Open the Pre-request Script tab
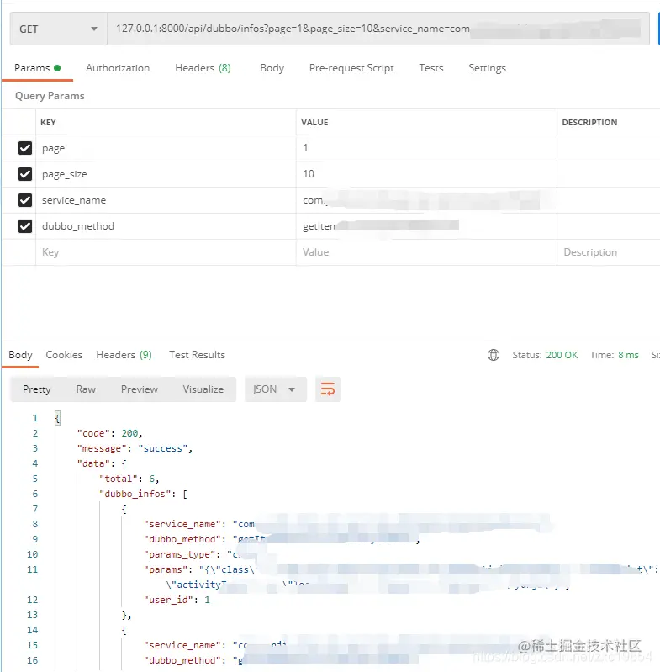This screenshot has height=672, width=660. [x=351, y=68]
